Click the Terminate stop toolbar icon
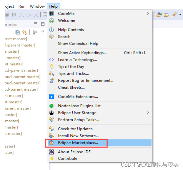This screenshot has width=183, height=170. point(7,15)
